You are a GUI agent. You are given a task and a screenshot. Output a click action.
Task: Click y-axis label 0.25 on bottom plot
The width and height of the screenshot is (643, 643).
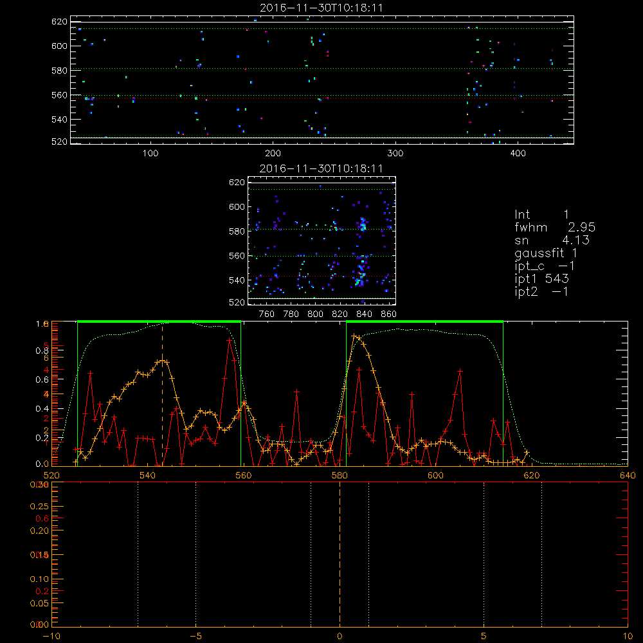39,506
